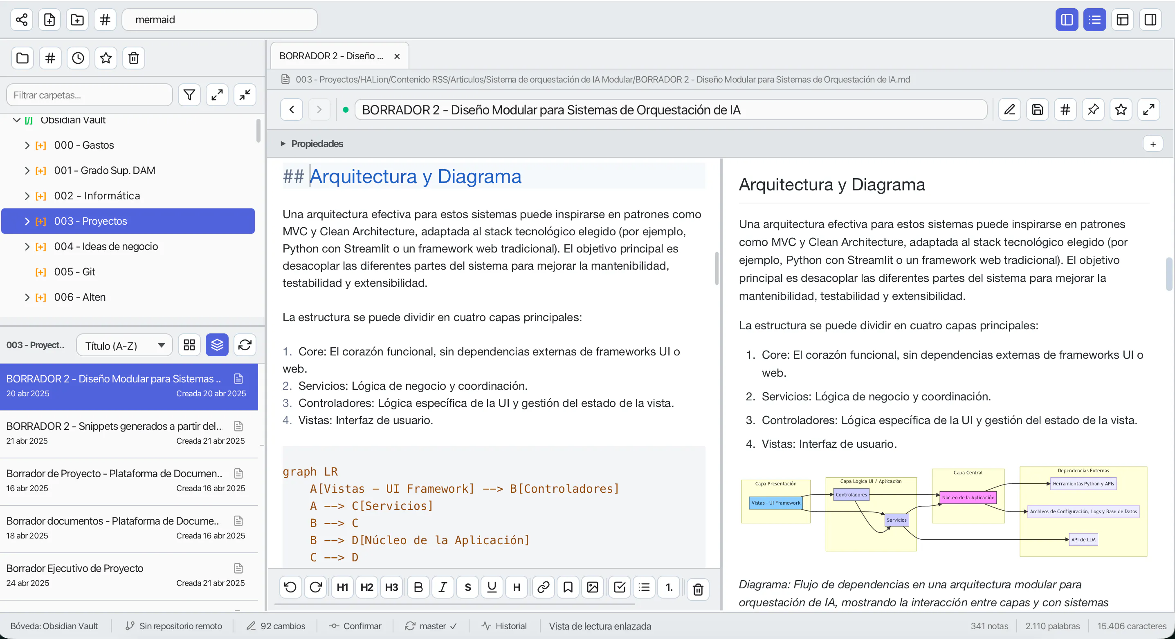The image size is (1175, 639).
Task: Open Historial in the status bar
Action: (504, 626)
